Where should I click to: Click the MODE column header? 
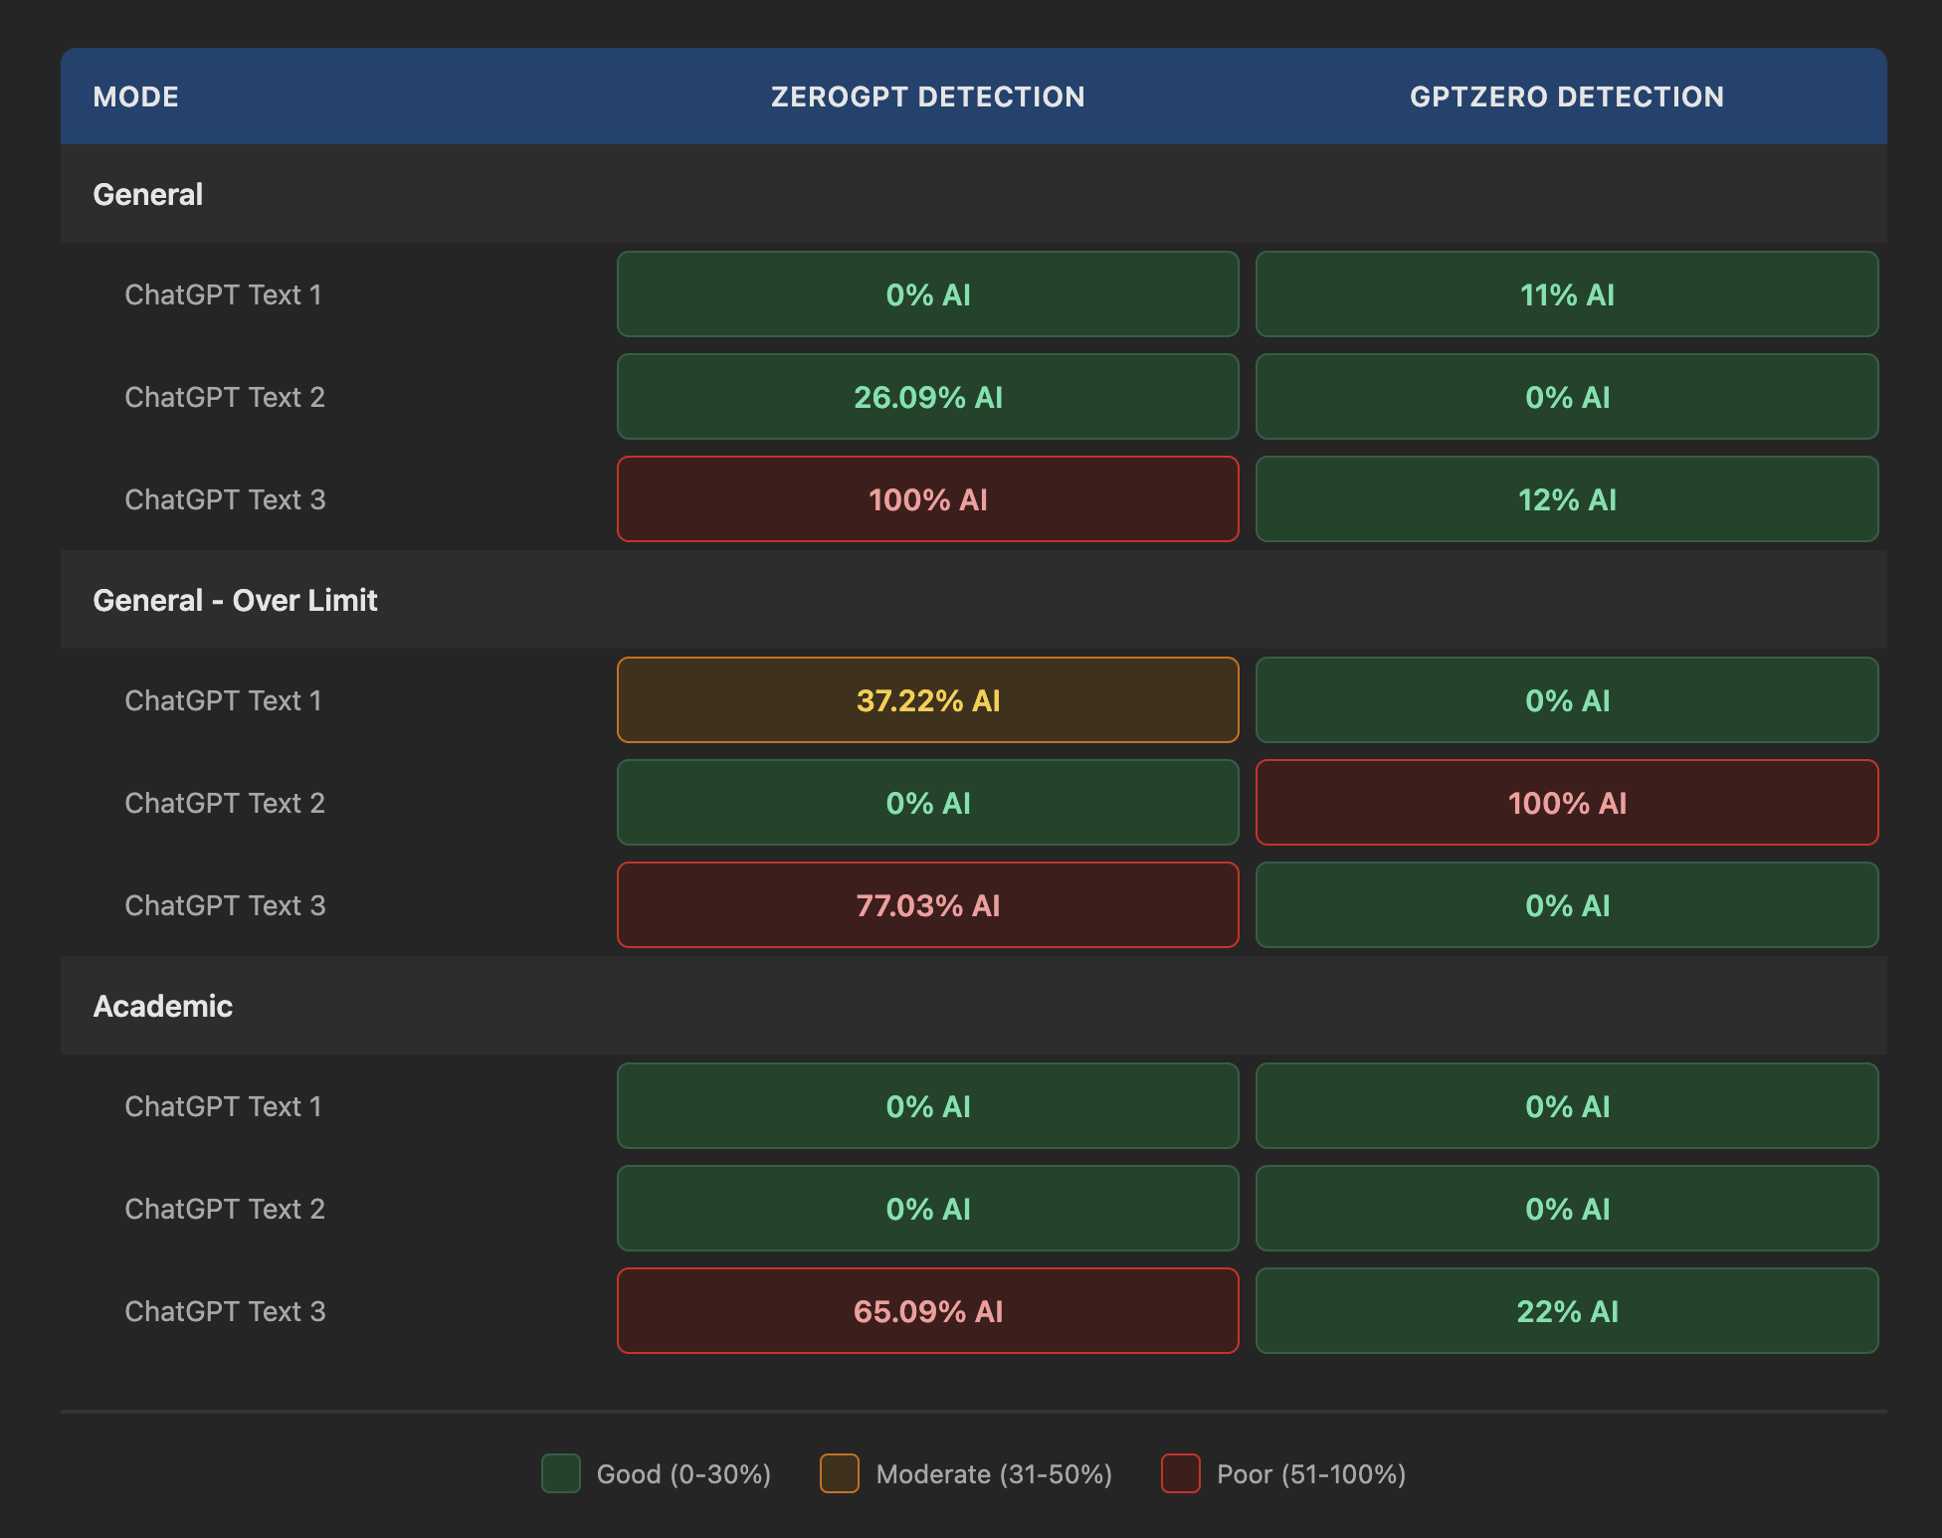pyautogui.click(x=136, y=96)
